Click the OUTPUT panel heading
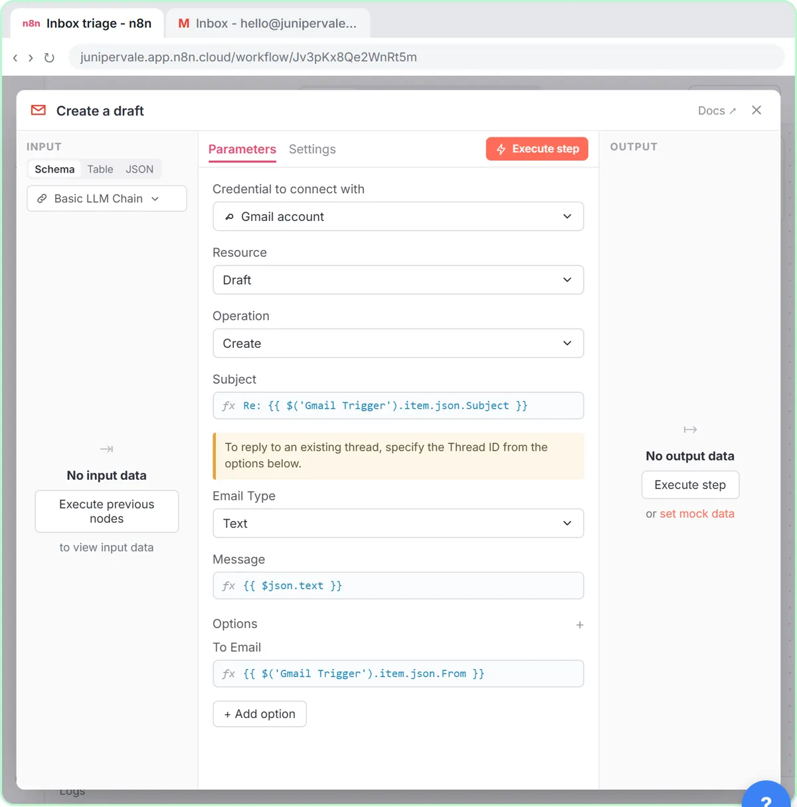The width and height of the screenshot is (797, 807). [x=634, y=147]
